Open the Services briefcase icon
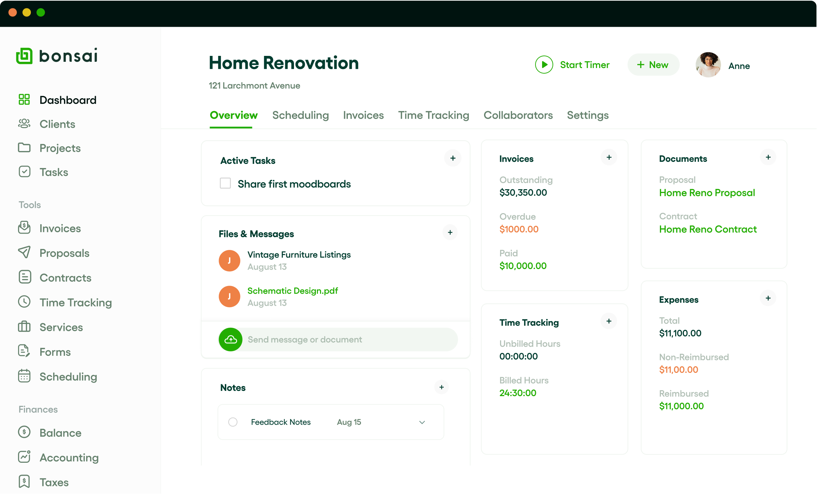This screenshot has width=818, height=494. tap(24, 327)
